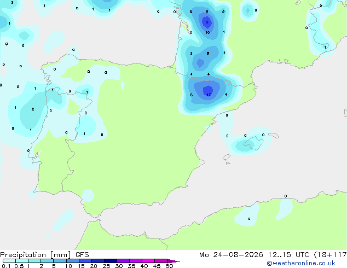Click the above-50 mm legend arrow tip

[173, 261]
